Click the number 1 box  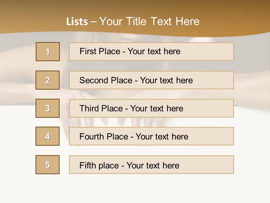click(48, 52)
